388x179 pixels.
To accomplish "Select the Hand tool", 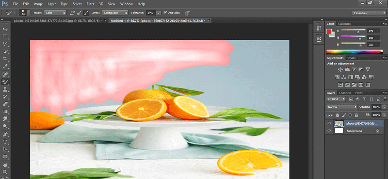I will 5,164.
